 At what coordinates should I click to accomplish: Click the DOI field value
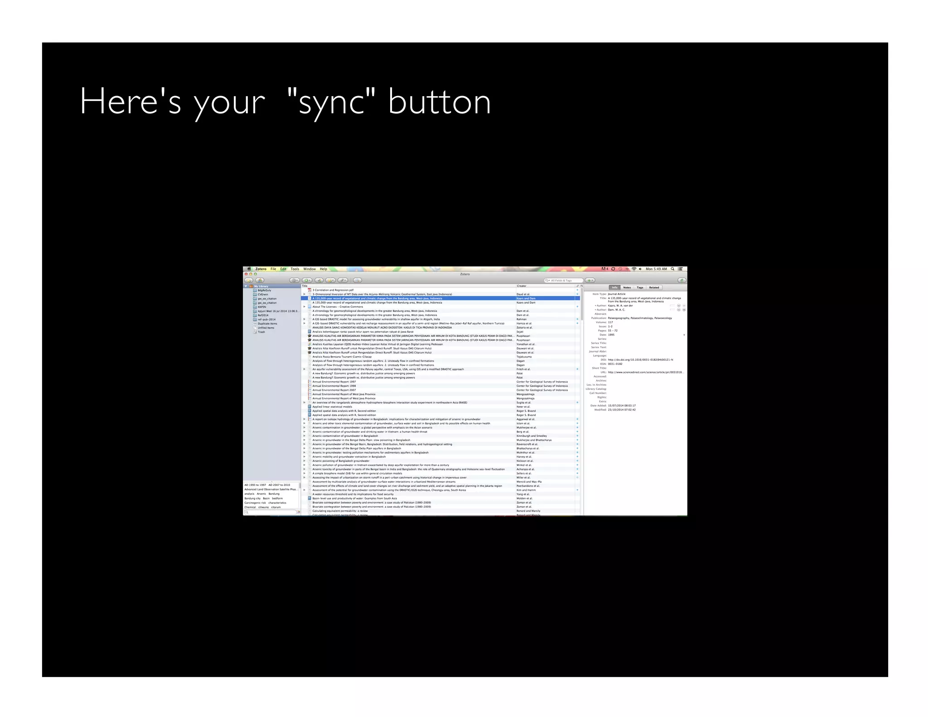point(640,360)
